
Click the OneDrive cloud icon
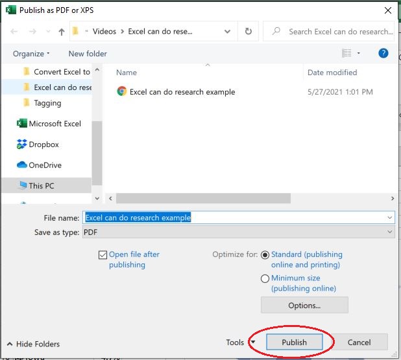tap(22, 165)
